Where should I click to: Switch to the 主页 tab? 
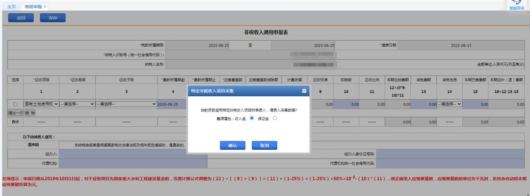pyautogui.click(x=11, y=7)
